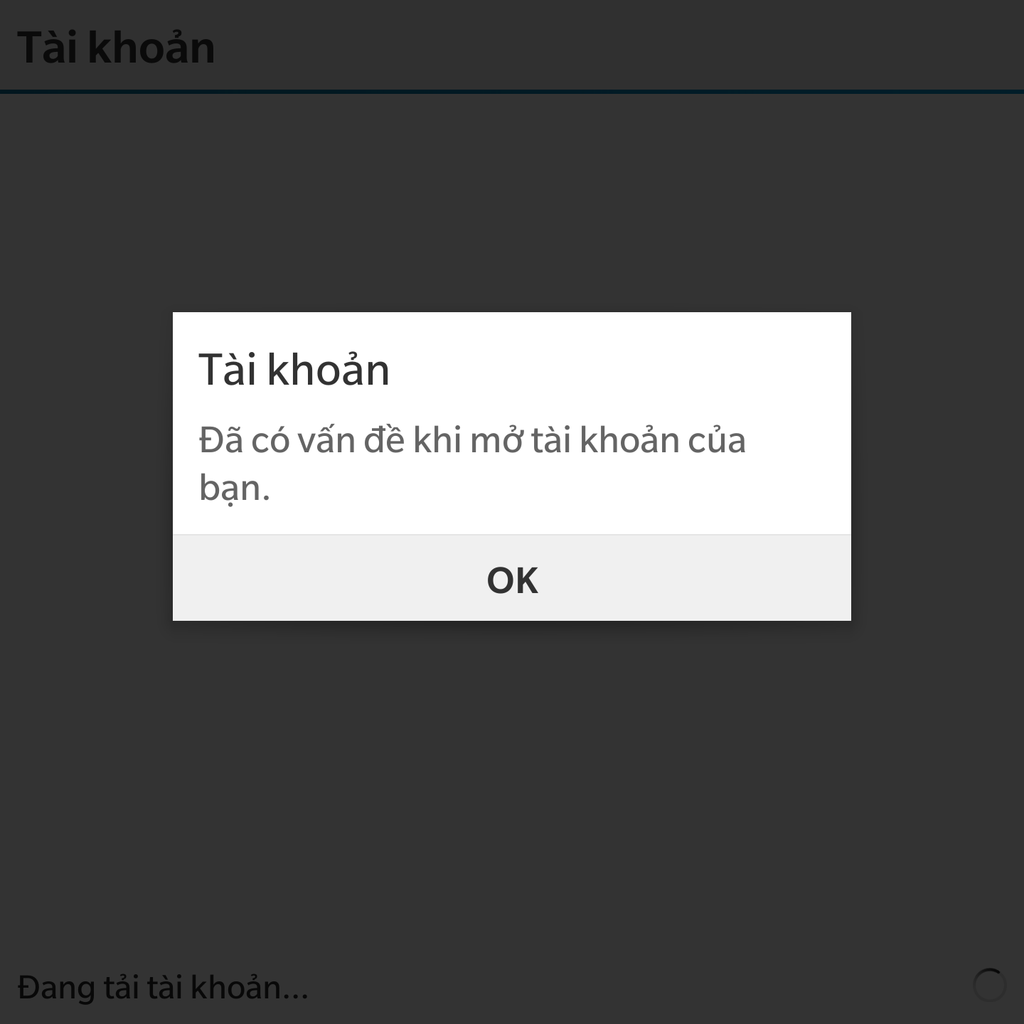Tap the bottom status bar loading label

[163, 987]
